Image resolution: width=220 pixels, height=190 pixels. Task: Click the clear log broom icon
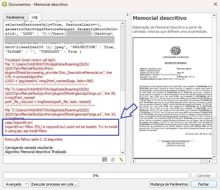point(121,160)
